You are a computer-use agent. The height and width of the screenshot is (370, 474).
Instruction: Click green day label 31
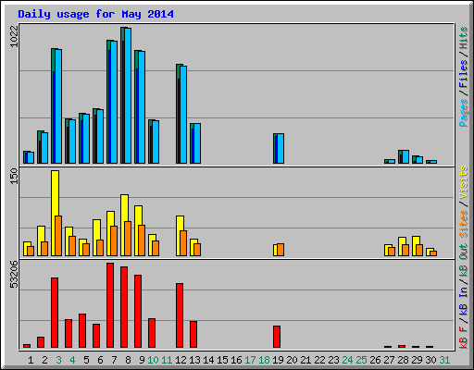click(444, 360)
